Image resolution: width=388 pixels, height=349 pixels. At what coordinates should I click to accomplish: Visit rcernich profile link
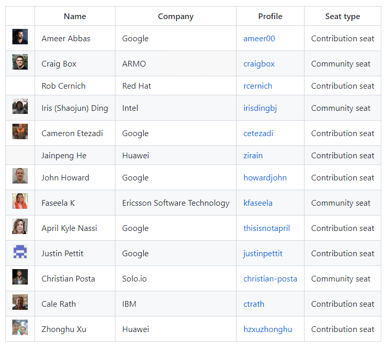coord(258,86)
